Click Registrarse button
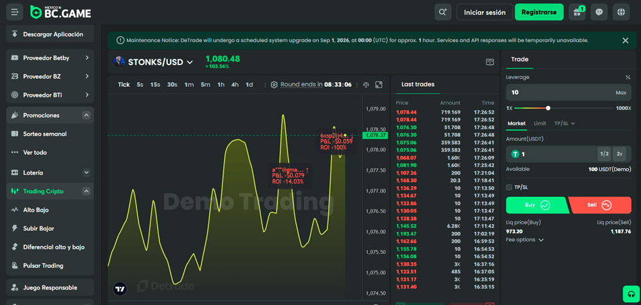 (539, 12)
